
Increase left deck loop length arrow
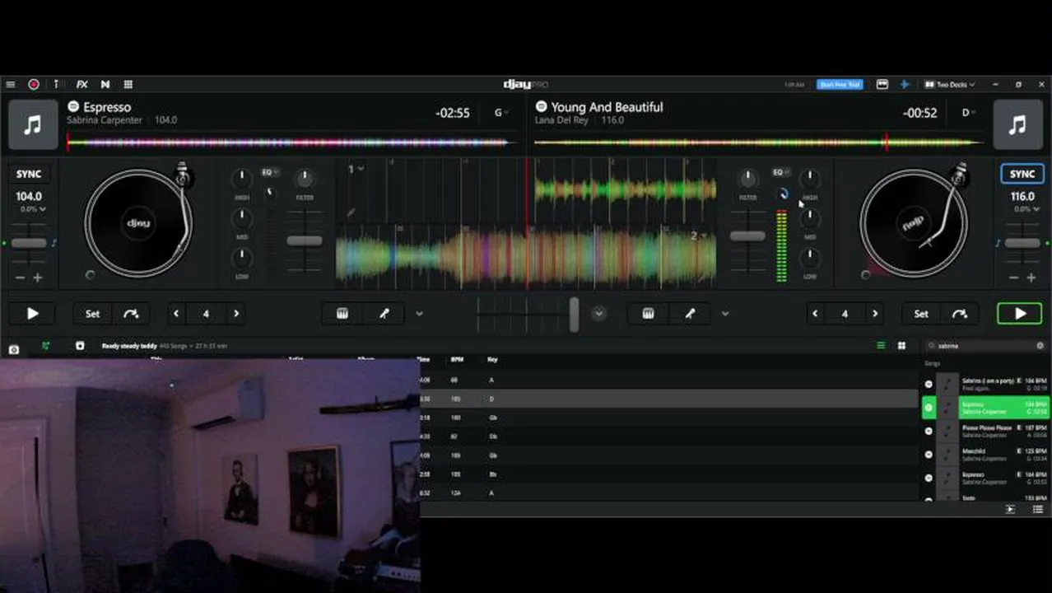(236, 314)
